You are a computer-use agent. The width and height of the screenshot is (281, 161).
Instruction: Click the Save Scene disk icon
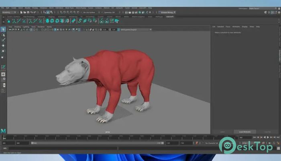click(28, 12)
